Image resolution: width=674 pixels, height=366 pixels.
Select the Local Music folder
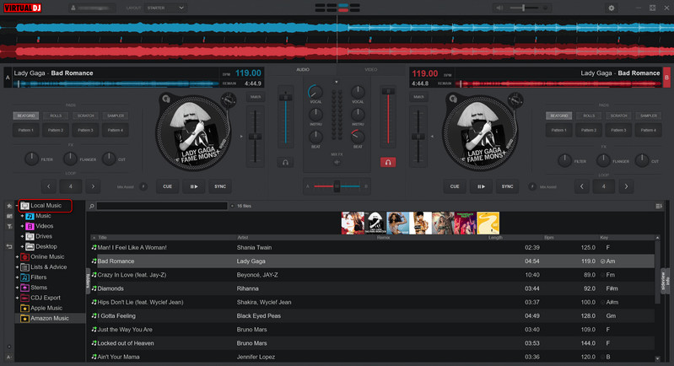pyautogui.click(x=46, y=206)
